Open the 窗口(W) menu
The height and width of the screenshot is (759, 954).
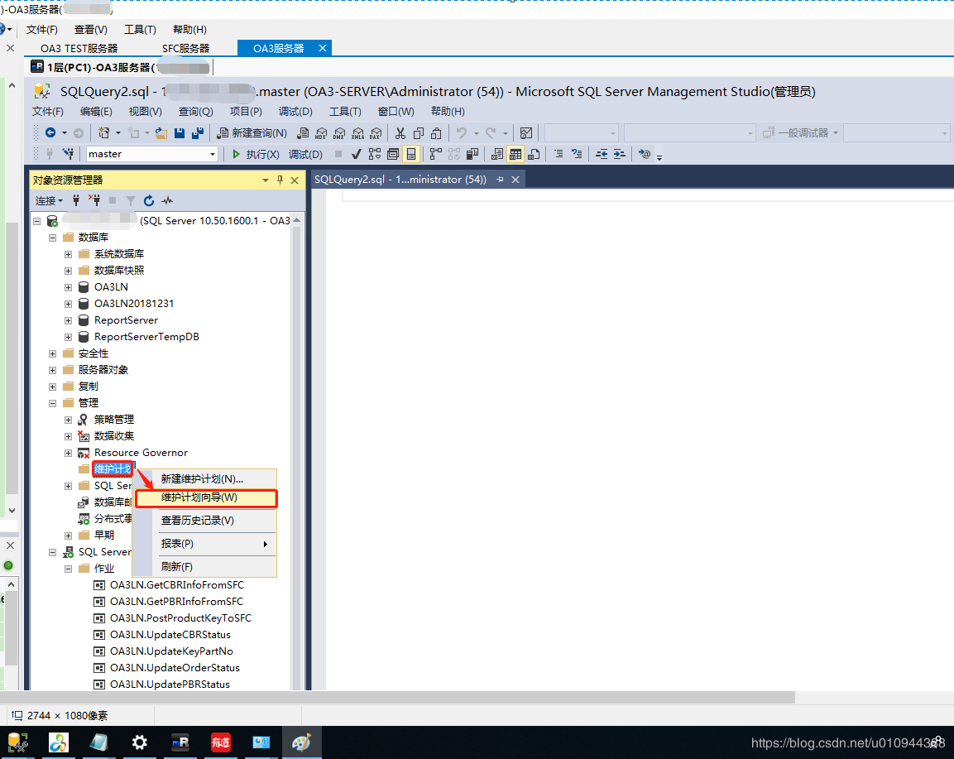point(396,112)
